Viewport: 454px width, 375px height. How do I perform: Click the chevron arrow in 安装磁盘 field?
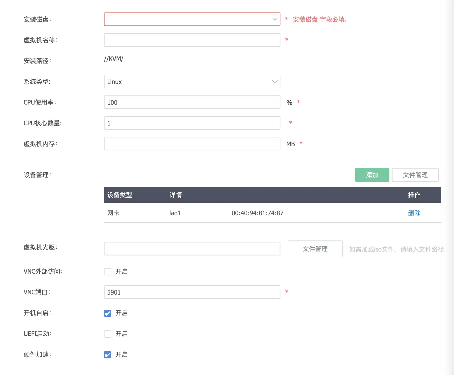275,19
